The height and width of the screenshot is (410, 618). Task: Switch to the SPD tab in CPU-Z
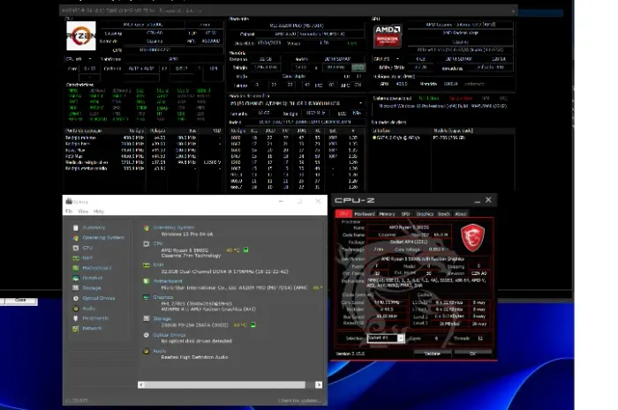point(405,213)
